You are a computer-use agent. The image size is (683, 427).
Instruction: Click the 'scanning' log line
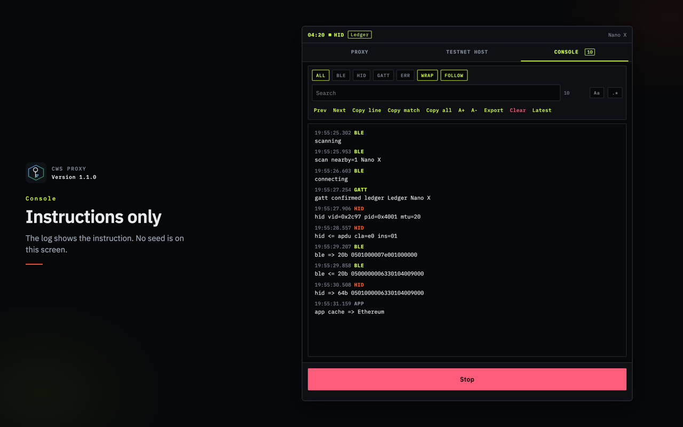click(328, 141)
